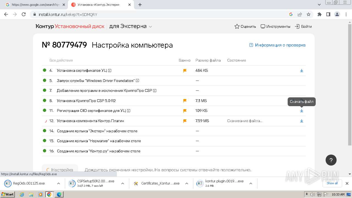Screen dimensions: 352x198
Task: Show info for Регистрация OID сертификатов
Action: coord(129,111)
